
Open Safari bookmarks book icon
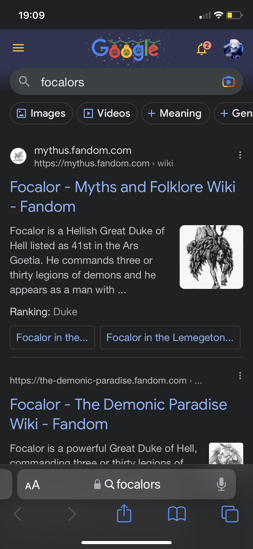[x=177, y=514]
